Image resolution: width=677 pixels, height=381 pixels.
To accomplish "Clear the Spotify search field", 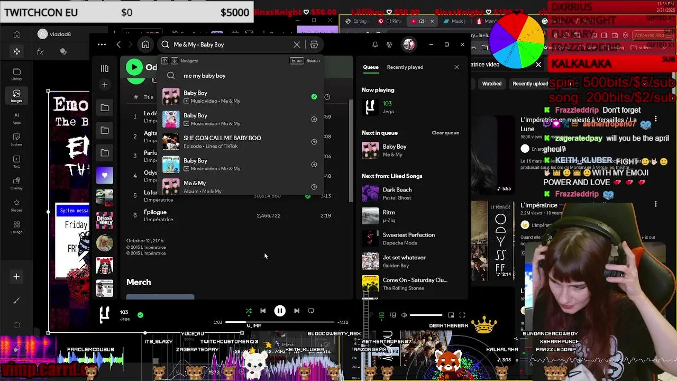I will pyautogui.click(x=297, y=44).
